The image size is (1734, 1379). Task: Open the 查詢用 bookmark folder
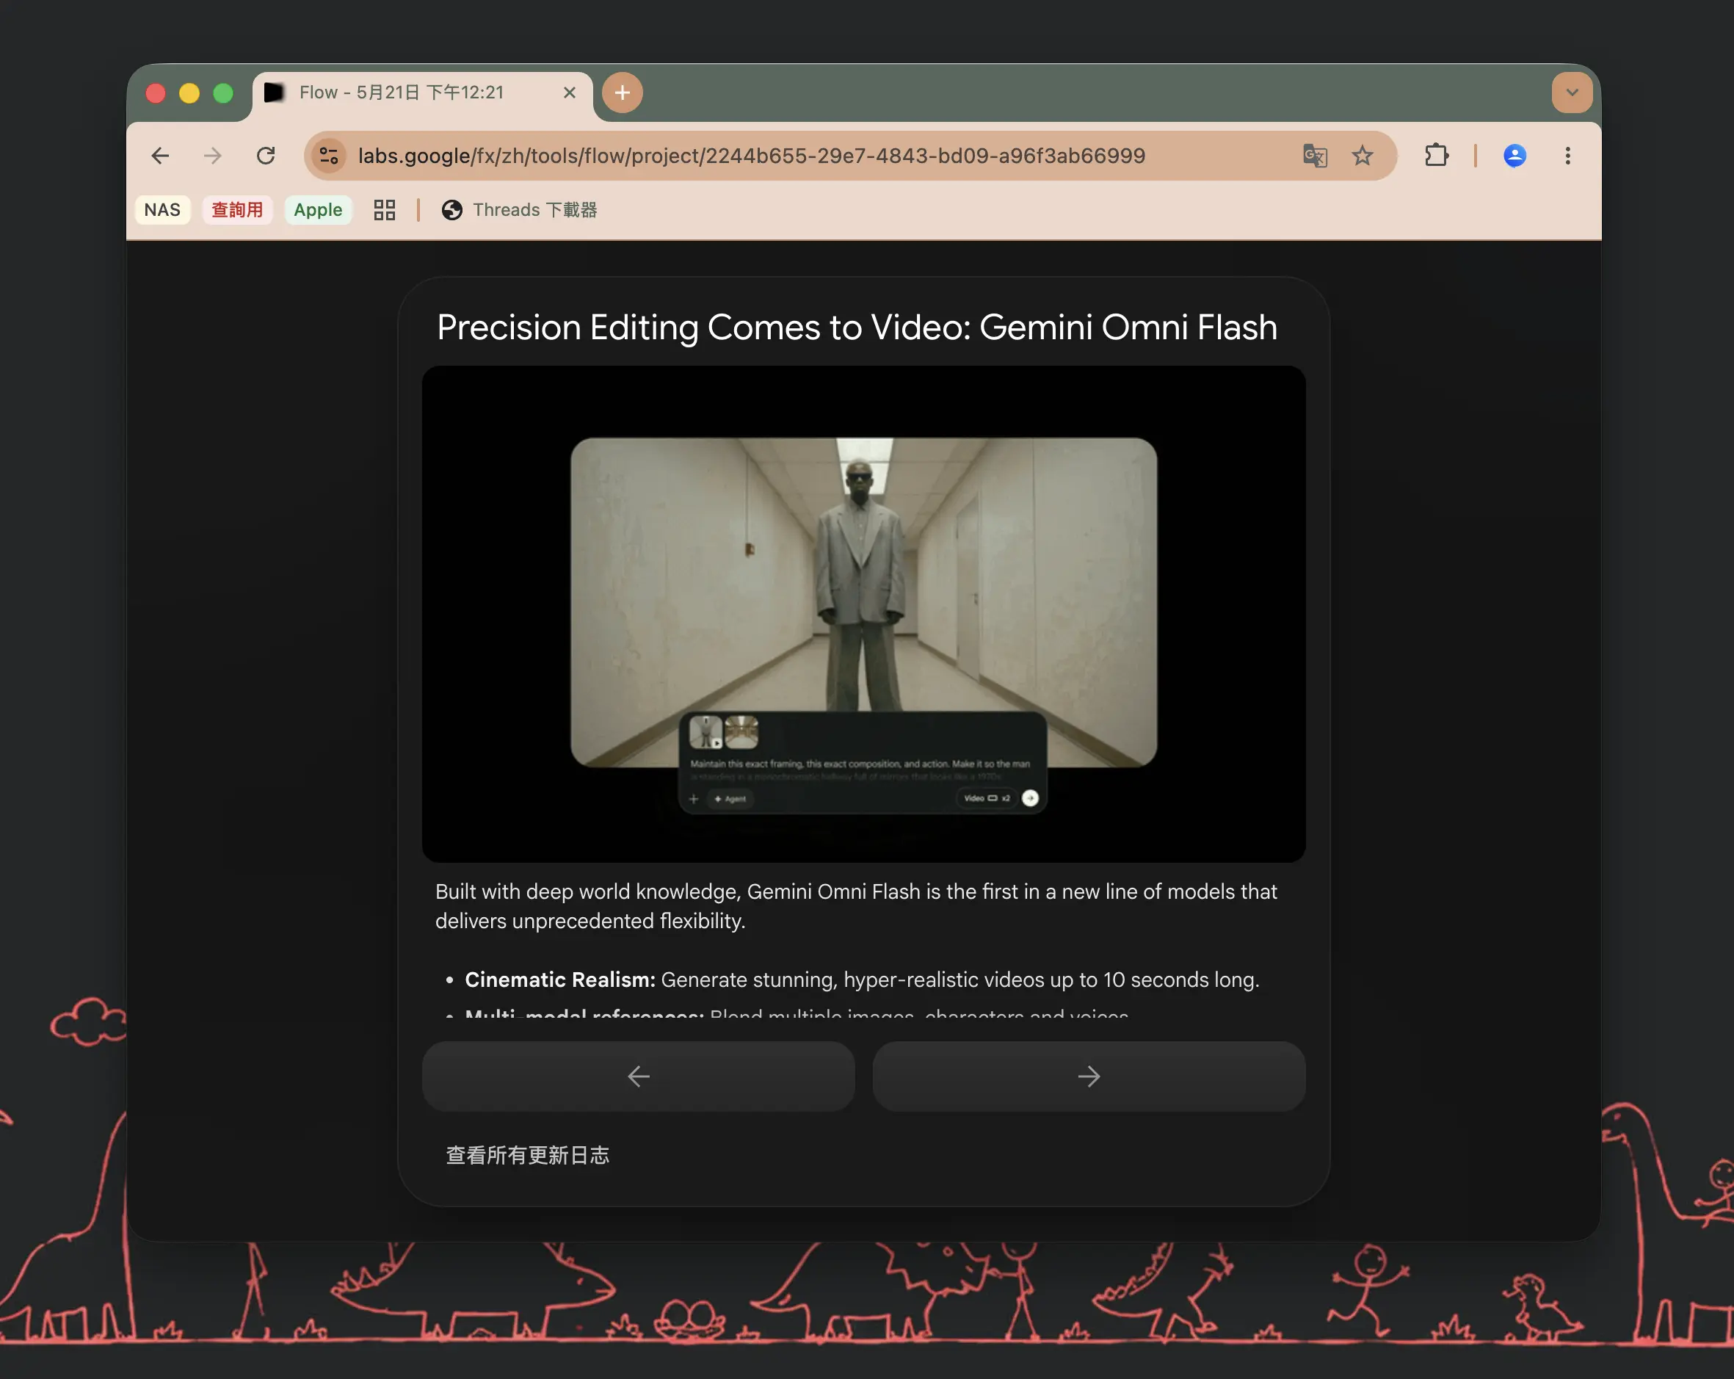tap(237, 210)
